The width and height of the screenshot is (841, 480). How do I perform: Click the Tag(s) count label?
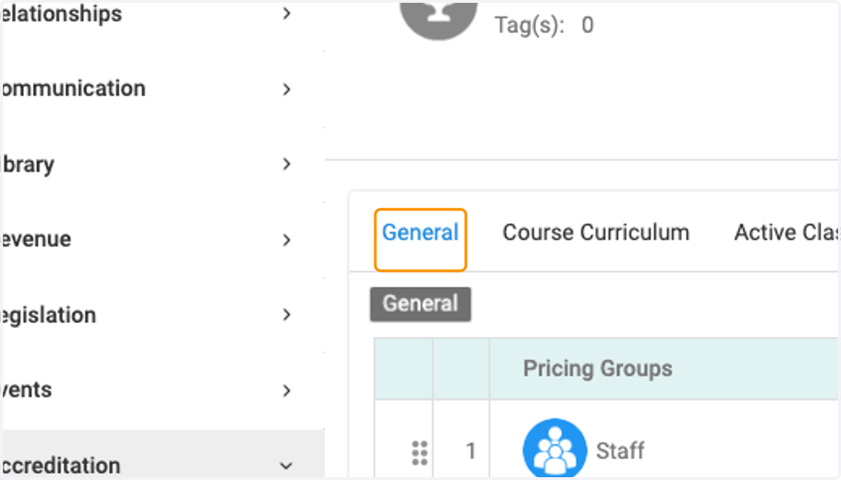545,26
